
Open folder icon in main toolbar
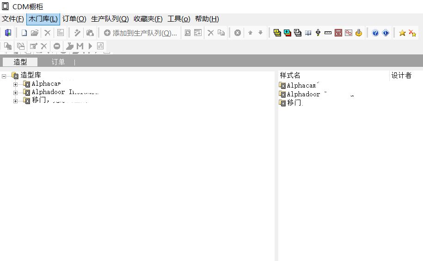tap(35, 33)
